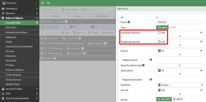This screenshot has height=102, width=206.
Task: Set Action to ACCEPT
Action: (x=164, y=99)
